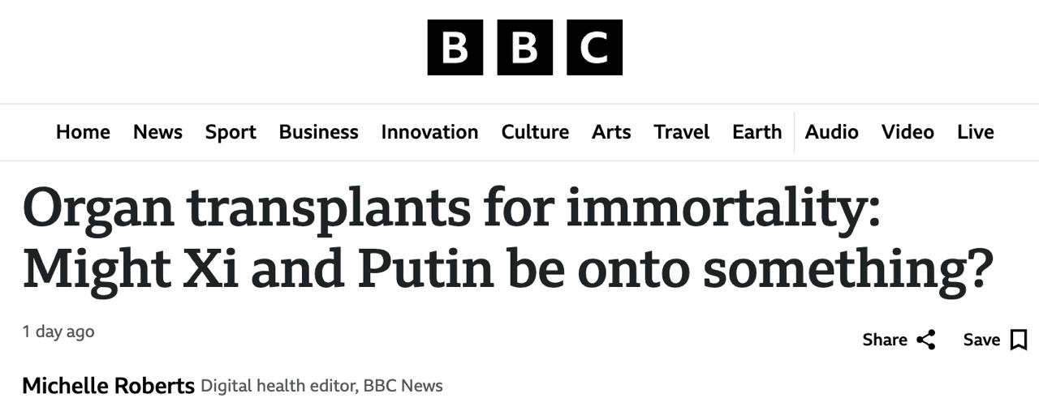Click the Share button label
The width and height of the screenshot is (1039, 411).
[x=885, y=340]
